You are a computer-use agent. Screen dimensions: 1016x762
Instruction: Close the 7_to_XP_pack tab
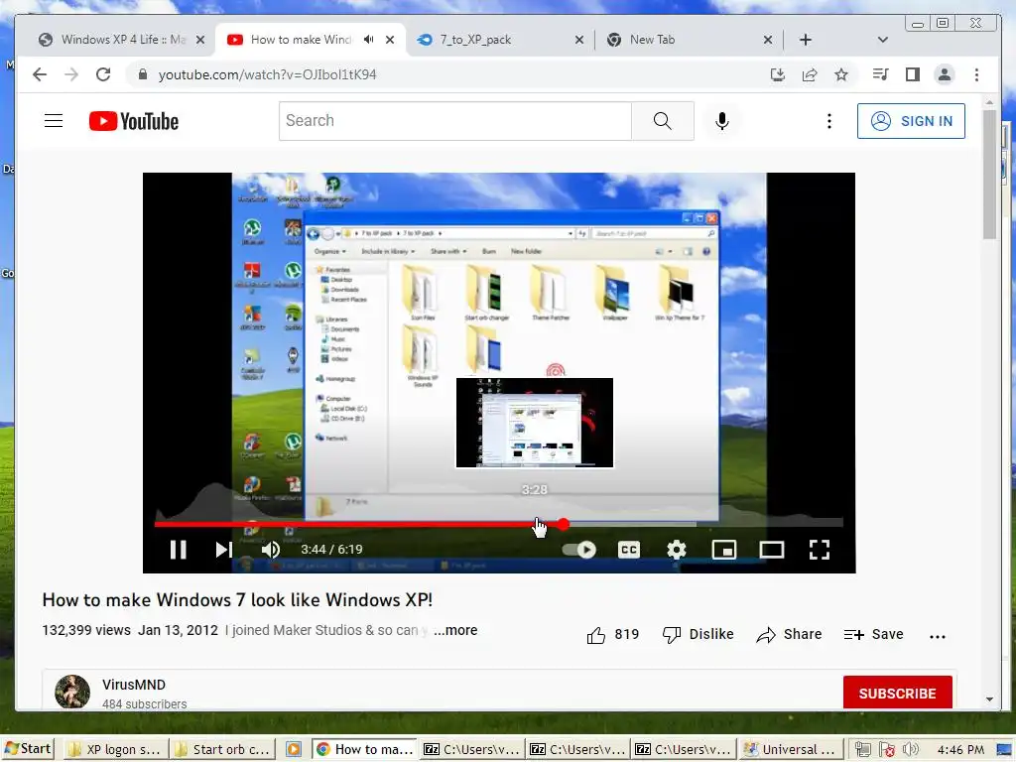point(579,40)
